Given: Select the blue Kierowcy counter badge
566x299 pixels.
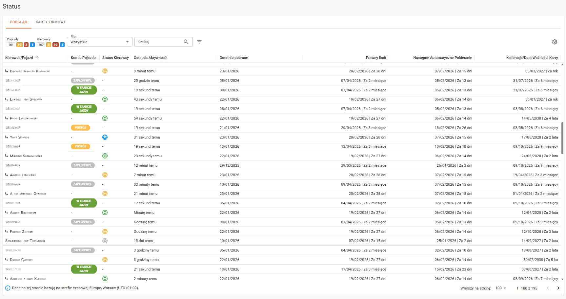Looking at the screenshot, I should click(x=62, y=45).
